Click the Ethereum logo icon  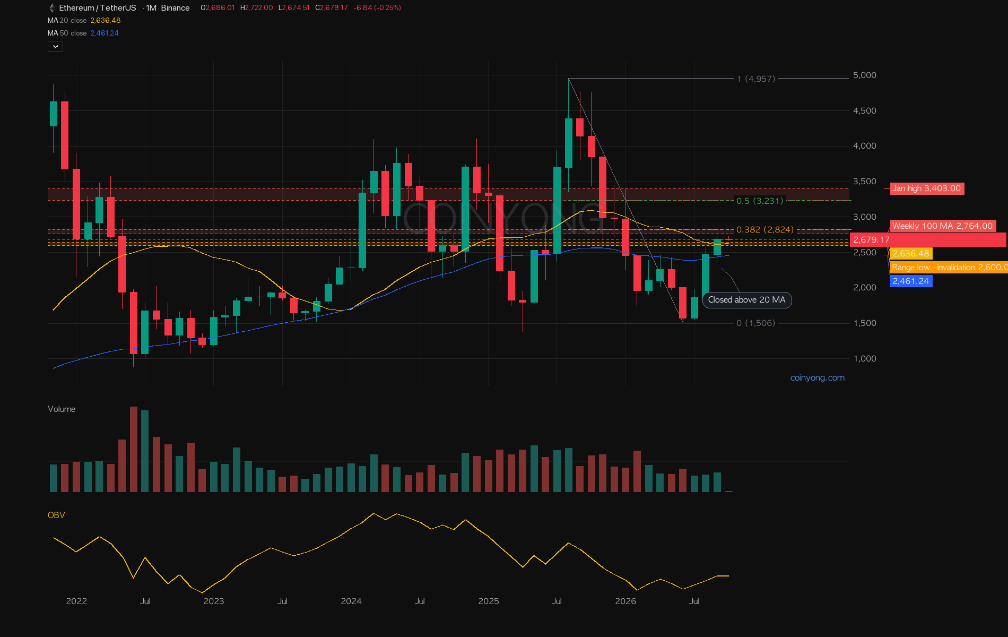coord(52,8)
